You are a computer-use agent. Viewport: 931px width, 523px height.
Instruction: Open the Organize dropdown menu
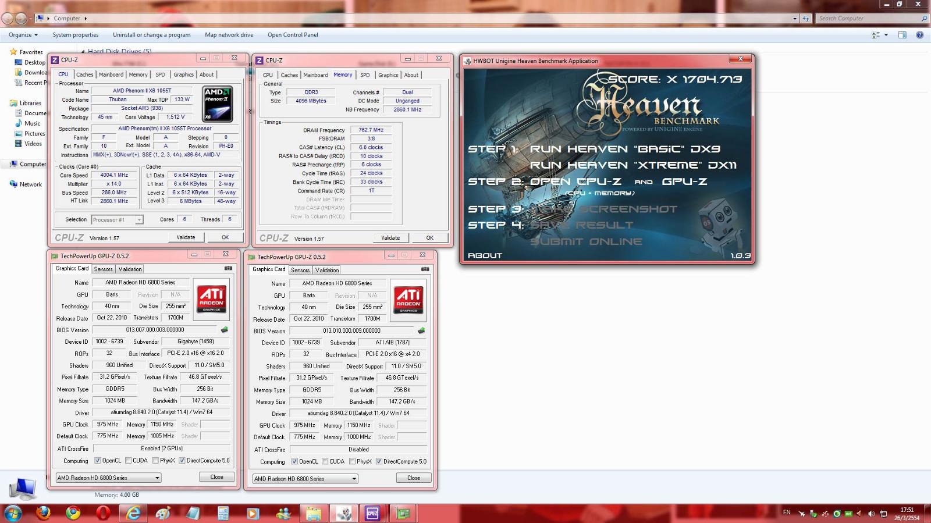(x=23, y=35)
